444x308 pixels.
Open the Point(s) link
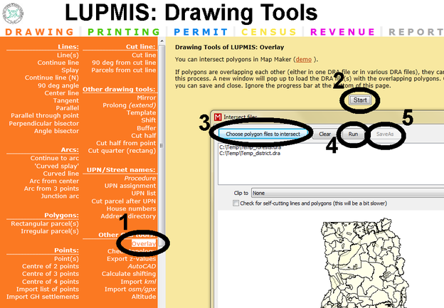67,259
